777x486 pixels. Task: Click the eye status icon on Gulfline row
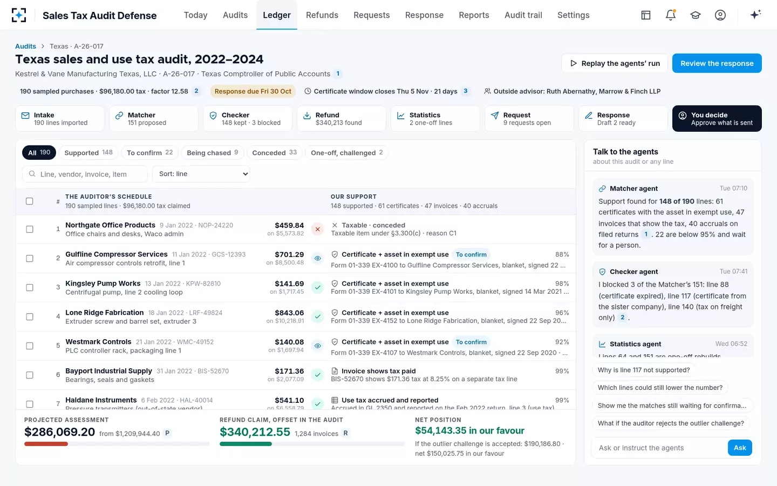pyautogui.click(x=318, y=259)
